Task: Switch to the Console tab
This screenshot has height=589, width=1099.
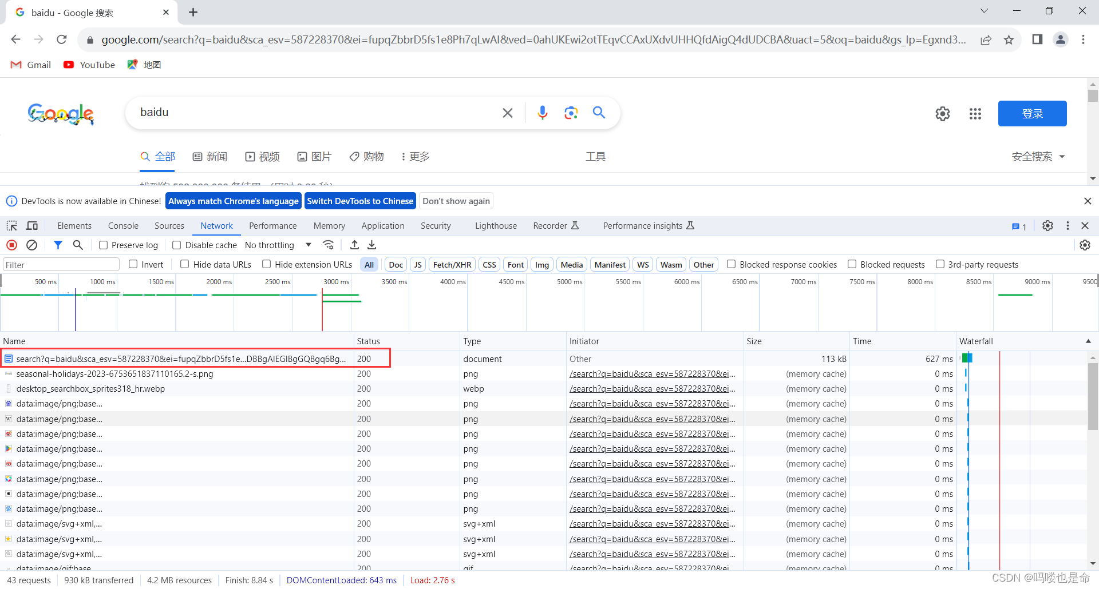Action: click(123, 226)
